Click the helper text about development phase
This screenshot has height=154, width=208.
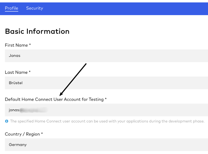[x=107, y=121]
